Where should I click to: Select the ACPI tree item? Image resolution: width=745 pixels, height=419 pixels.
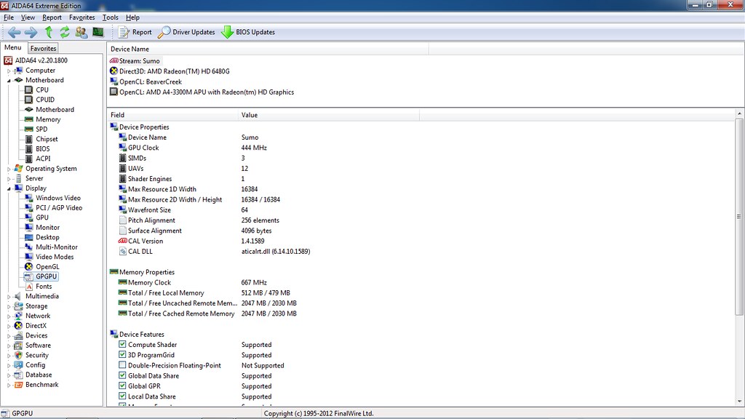(x=43, y=159)
